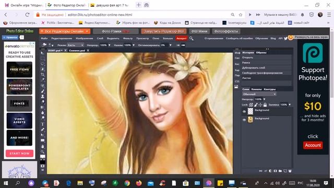The width and height of the screenshot is (334, 188).
Task: Open Firefox from Windows taskbar
Action: [x=139, y=183]
